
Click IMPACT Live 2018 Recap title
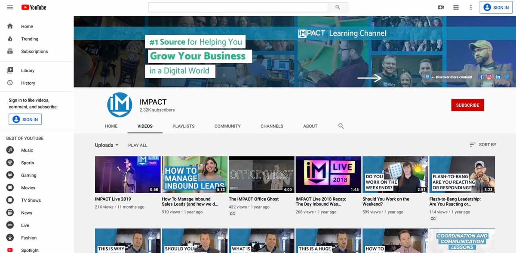pyautogui.click(x=321, y=202)
